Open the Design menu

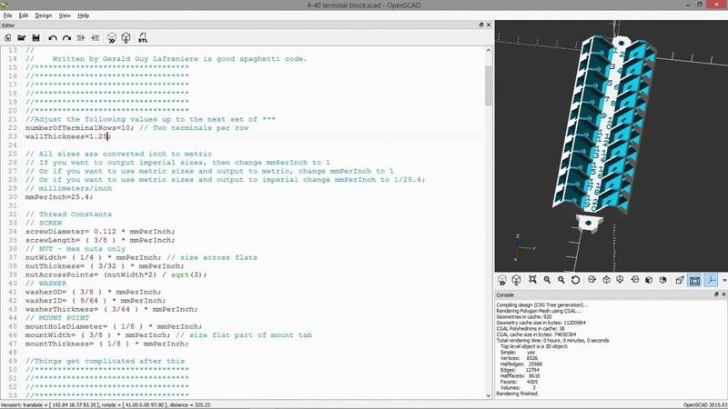[x=43, y=15]
